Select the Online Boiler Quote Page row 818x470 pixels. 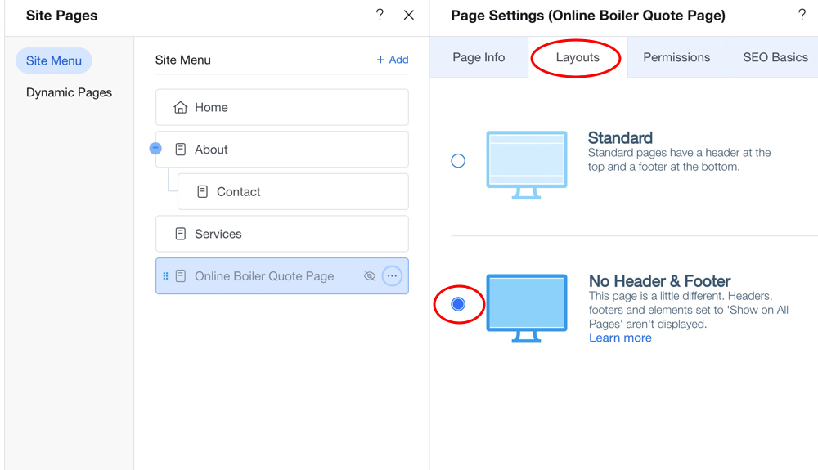tap(281, 276)
